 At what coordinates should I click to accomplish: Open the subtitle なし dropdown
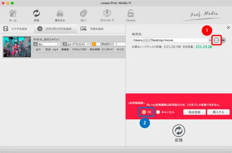(47, 44)
